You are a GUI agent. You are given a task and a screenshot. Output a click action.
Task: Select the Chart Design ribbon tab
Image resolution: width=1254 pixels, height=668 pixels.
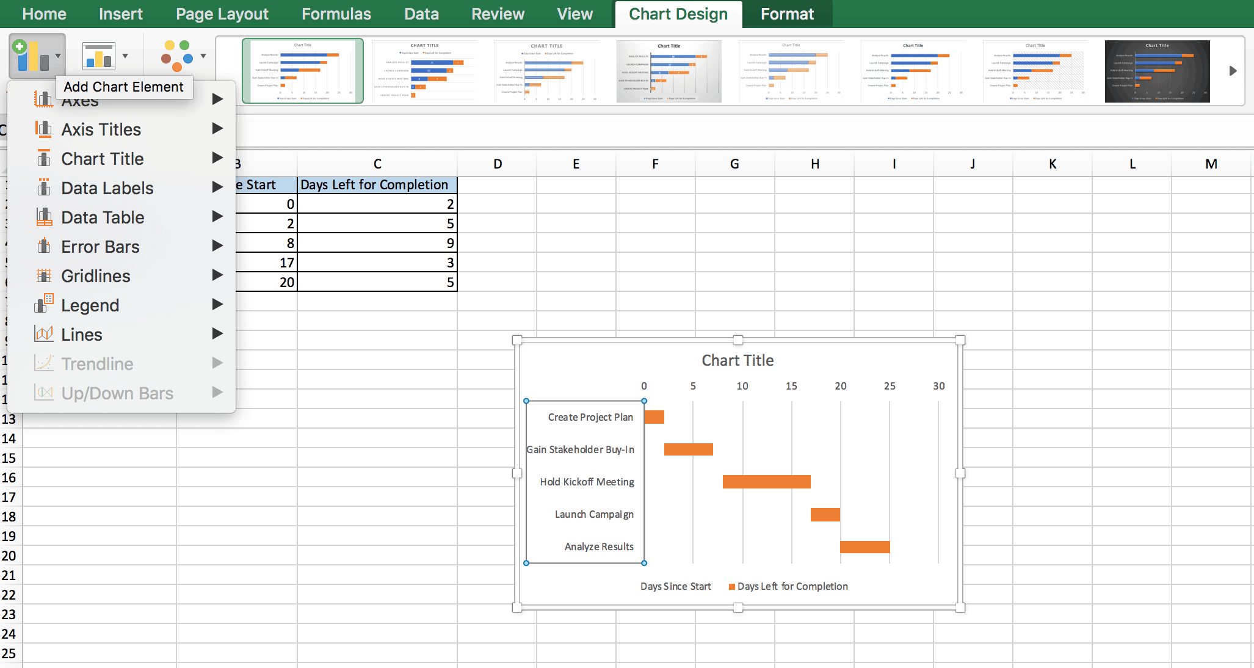678,15
